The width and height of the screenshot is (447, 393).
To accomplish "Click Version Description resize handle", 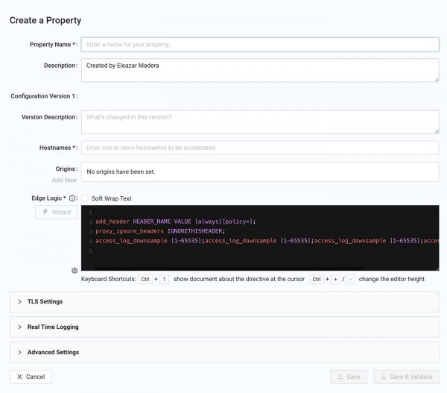I will point(437,131).
